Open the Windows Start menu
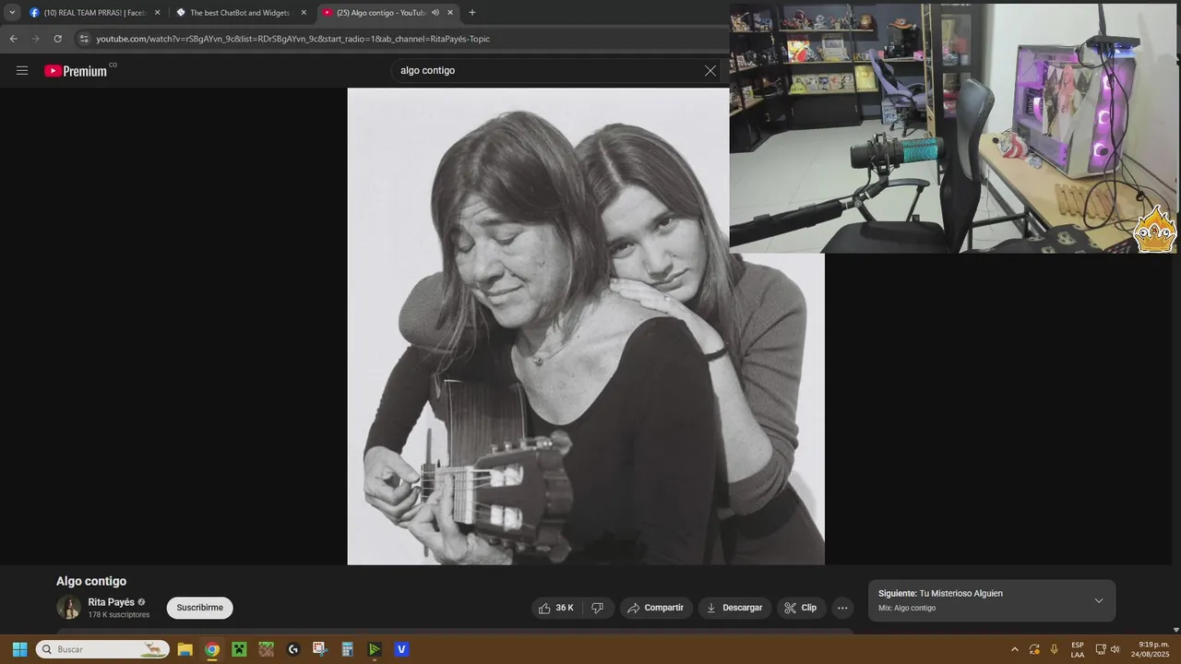Screen dimensions: 1181x664 click(19, 649)
